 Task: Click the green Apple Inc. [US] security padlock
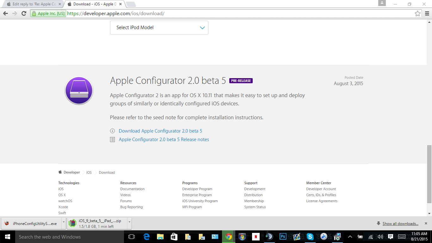click(x=48, y=14)
